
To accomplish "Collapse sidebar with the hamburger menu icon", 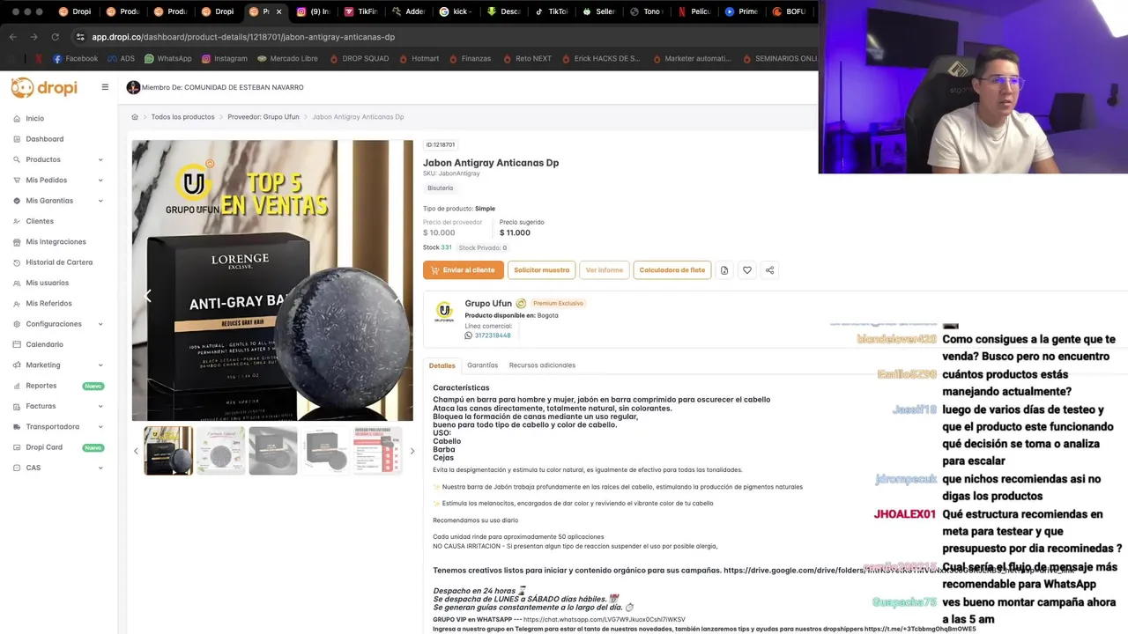I will pos(105,87).
